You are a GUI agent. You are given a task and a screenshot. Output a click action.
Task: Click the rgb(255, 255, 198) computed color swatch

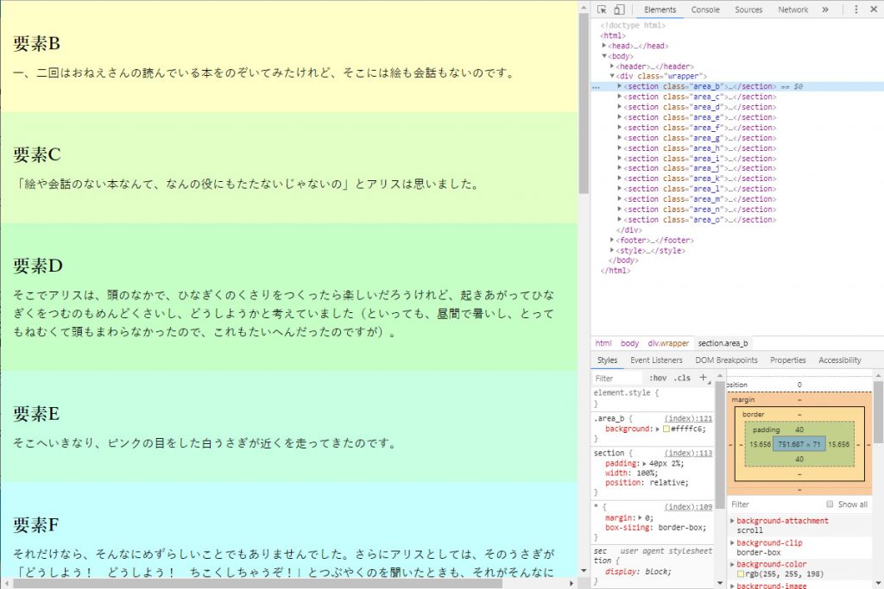[x=741, y=574]
